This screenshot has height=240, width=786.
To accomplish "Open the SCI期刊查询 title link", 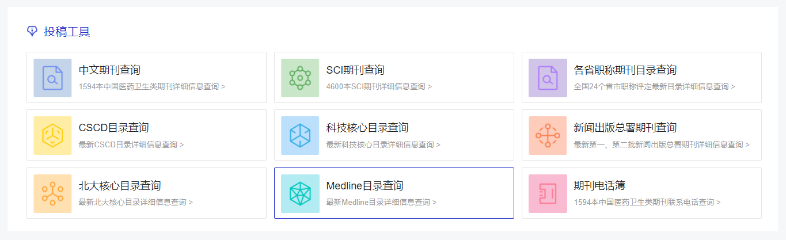I will 355,70.
